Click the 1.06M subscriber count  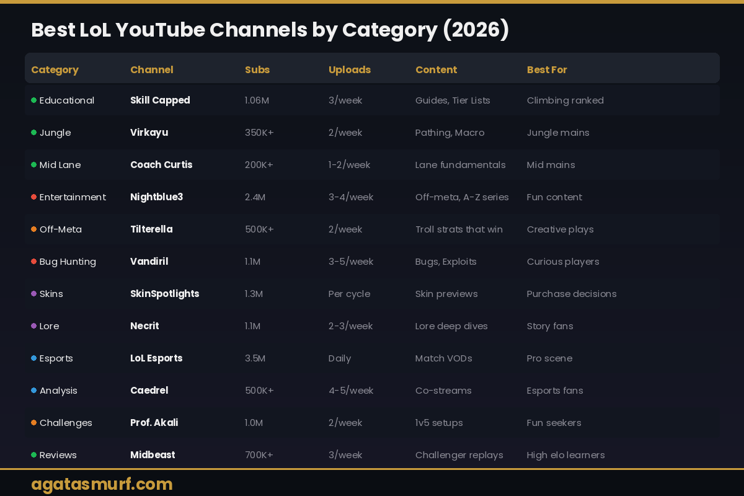pos(257,100)
